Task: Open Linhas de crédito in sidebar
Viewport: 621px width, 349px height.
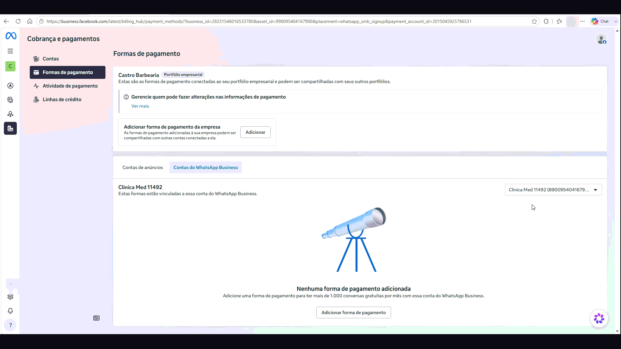Action: (68, 100)
